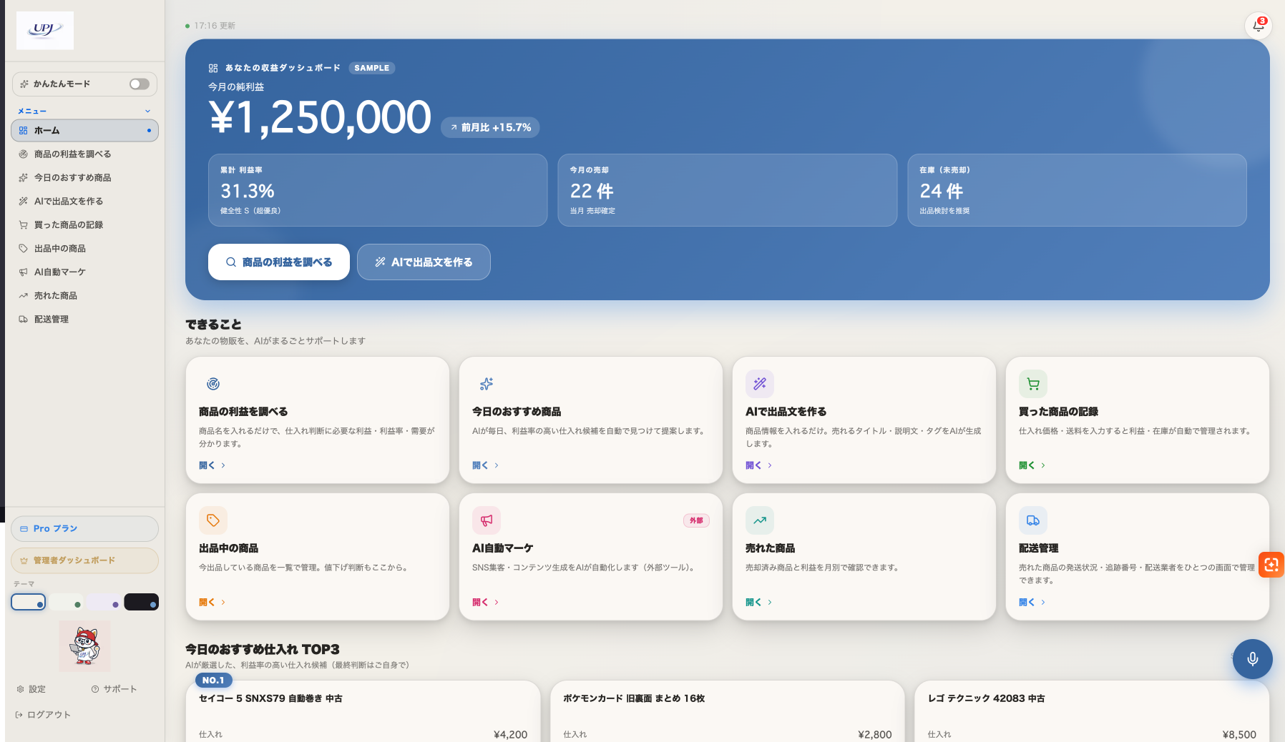Click the megaphone icon on AI自動マーケ card
The width and height of the screenshot is (1285, 742).
[487, 520]
